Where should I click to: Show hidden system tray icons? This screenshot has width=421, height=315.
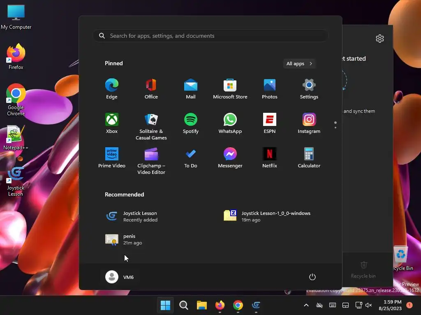(306, 305)
